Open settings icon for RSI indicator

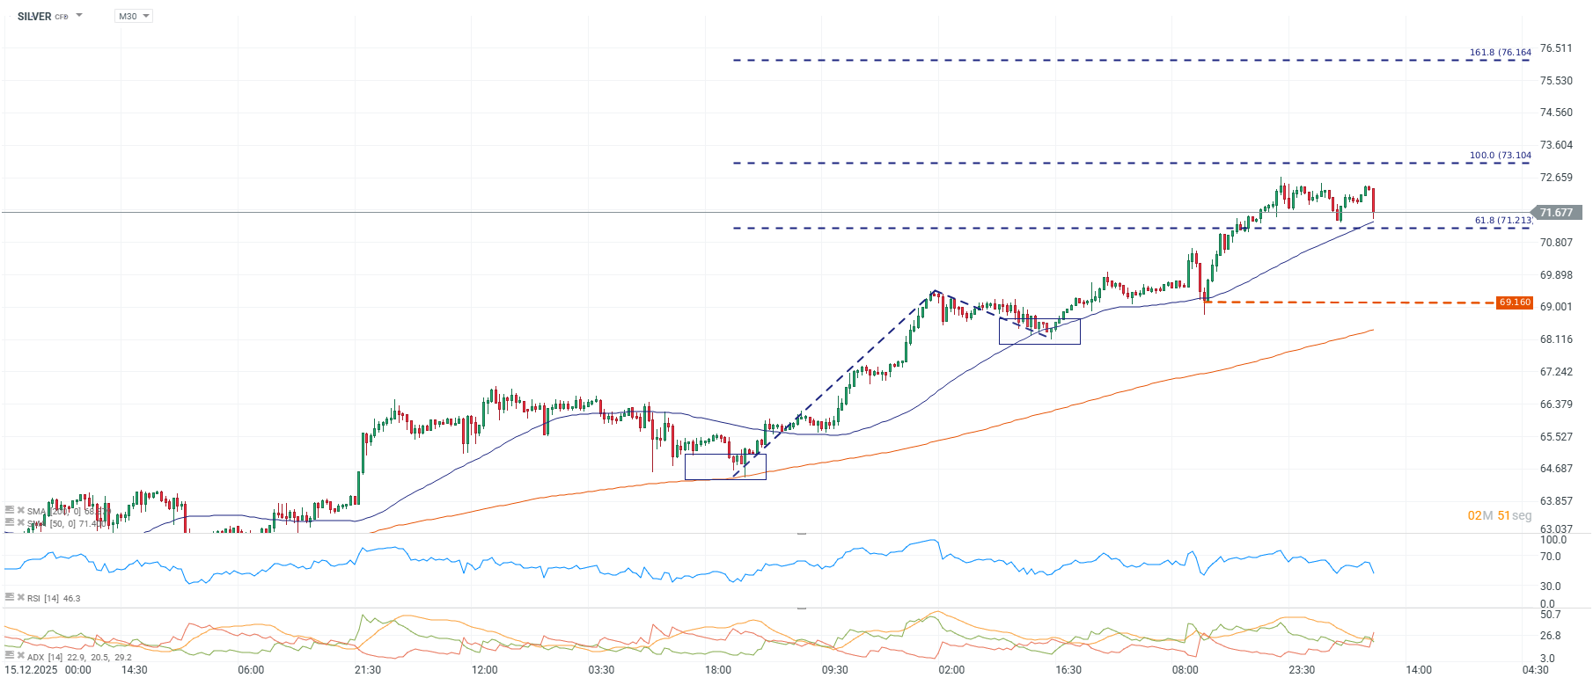[10, 597]
